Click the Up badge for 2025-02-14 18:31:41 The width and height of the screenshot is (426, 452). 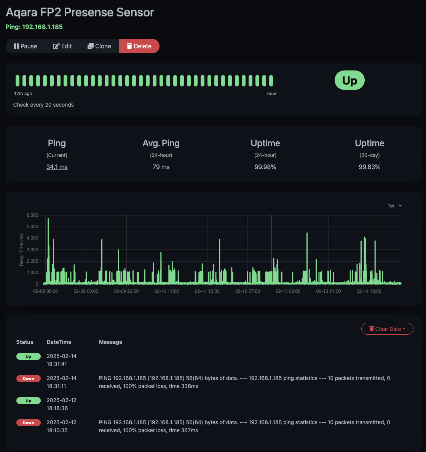pyautogui.click(x=29, y=356)
